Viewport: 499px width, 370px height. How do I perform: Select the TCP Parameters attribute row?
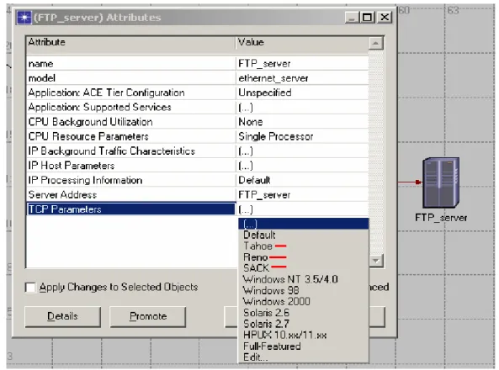pos(131,209)
